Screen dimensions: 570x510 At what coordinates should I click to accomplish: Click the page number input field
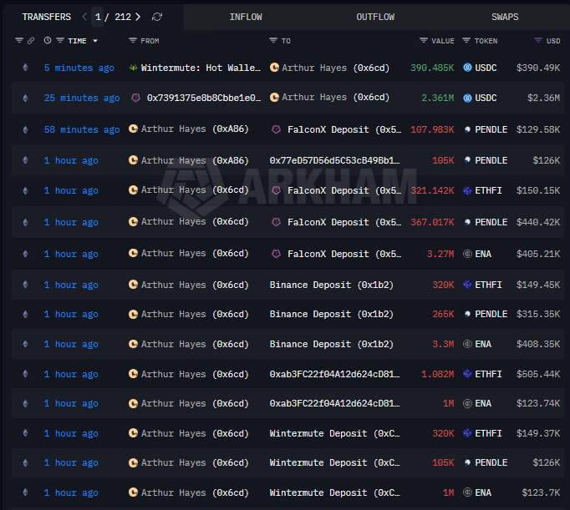(99, 17)
